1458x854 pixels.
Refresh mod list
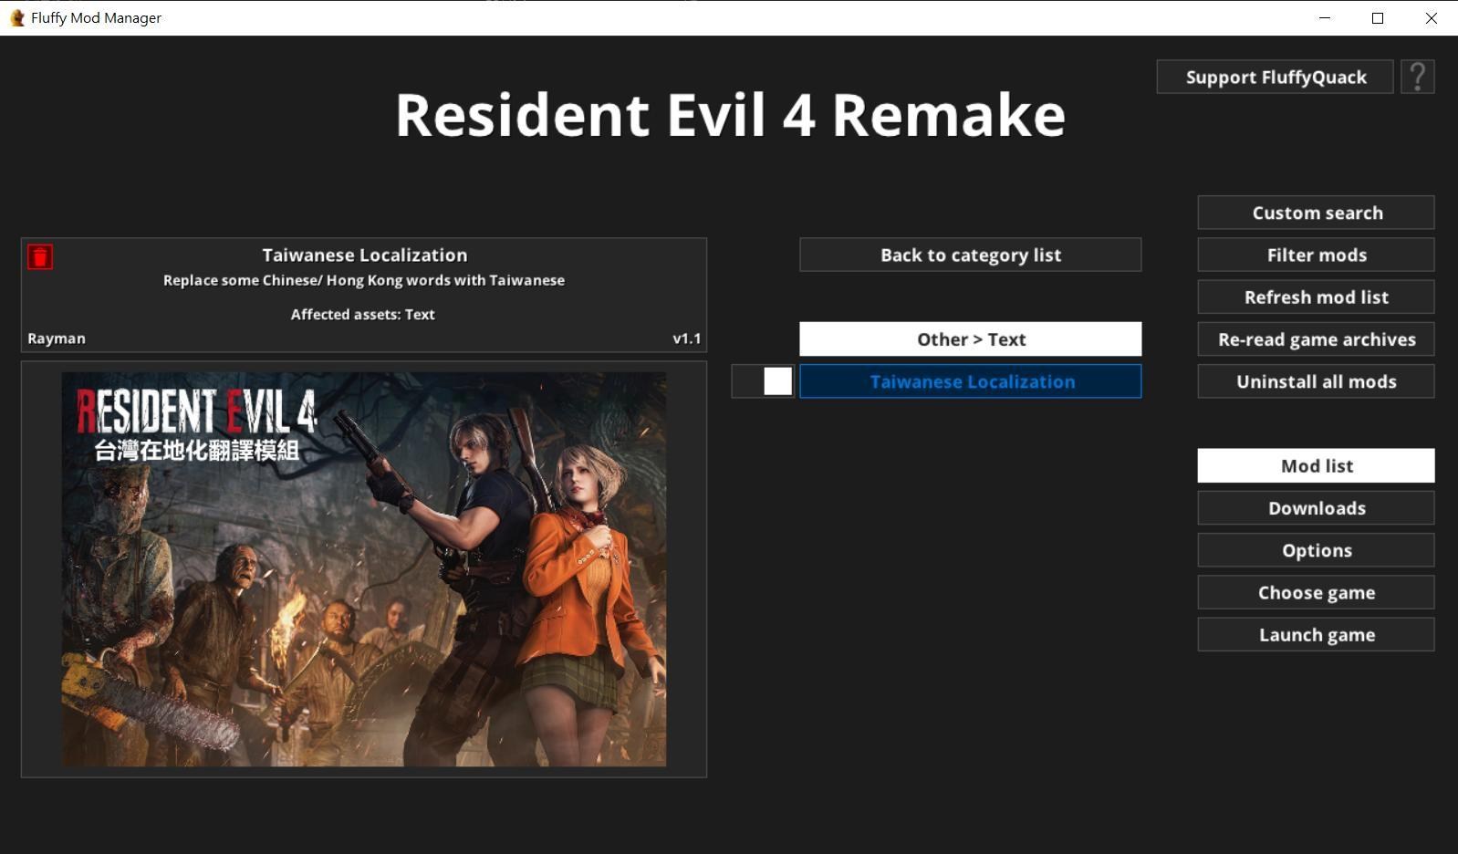(x=1316, y=297)
